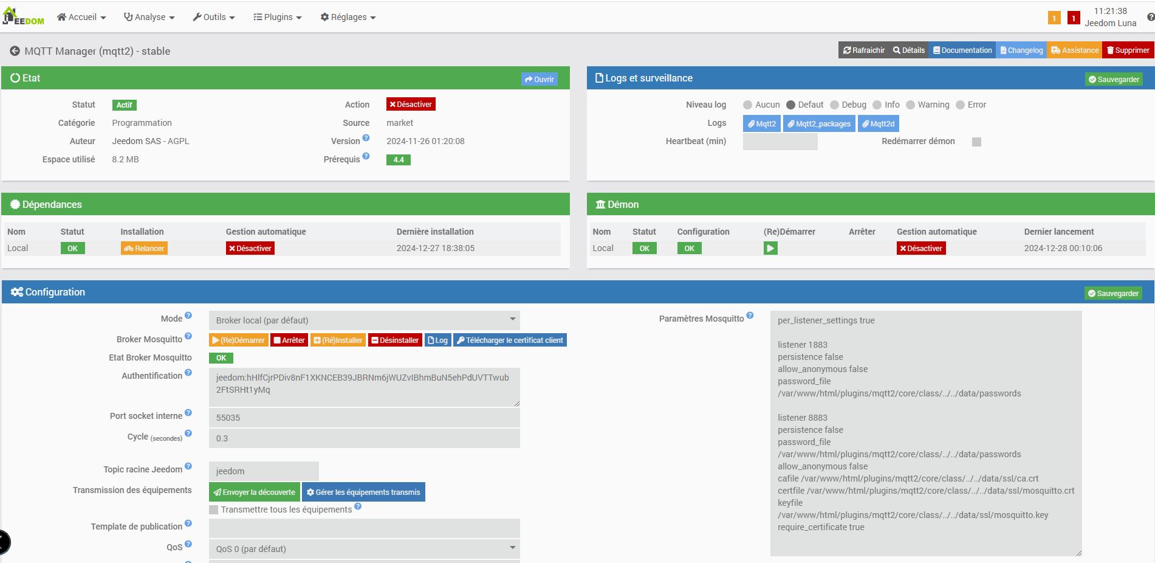Image resolution: width=1155 pixels, height=563 pixels.
Task: View the Changelog
Action: 1021,50
